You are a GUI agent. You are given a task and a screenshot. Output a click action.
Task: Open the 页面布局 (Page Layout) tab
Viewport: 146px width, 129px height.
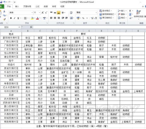(27, 6)
